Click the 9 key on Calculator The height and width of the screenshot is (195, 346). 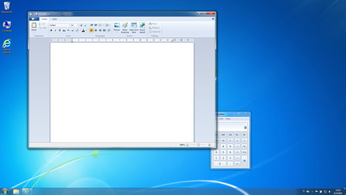pyautogui.click(x=230, y=146)
